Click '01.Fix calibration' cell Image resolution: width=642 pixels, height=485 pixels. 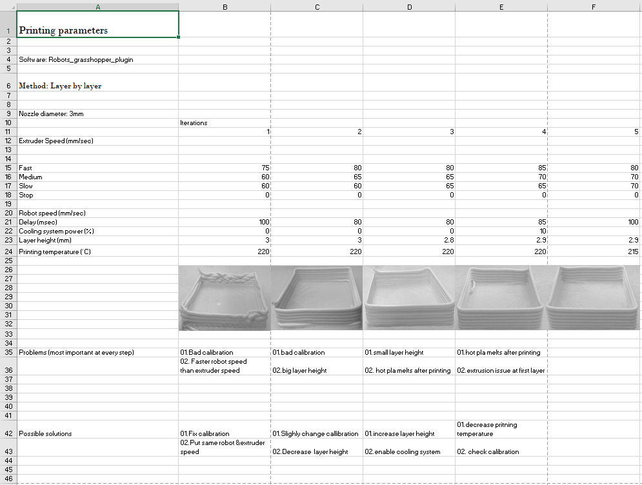tap(225, 430)
